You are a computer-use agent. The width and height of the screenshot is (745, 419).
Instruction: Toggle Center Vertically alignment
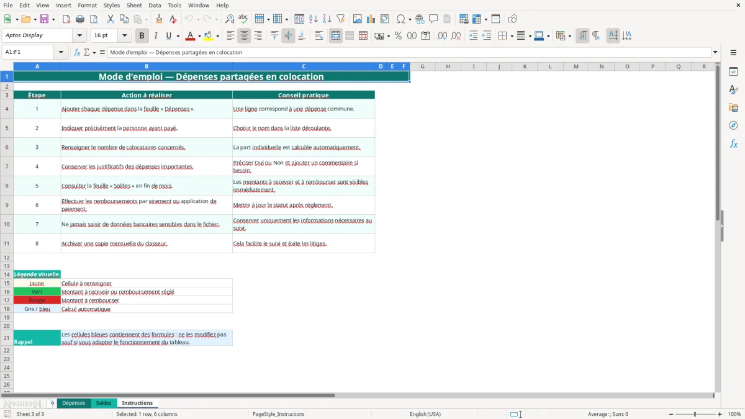coord(288,35)
